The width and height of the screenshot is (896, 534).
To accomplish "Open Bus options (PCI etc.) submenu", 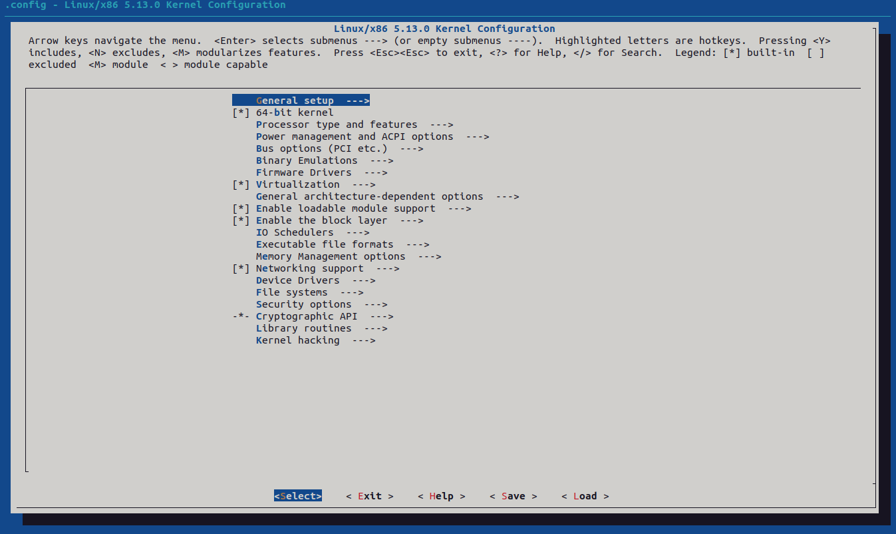I will 340,148.
